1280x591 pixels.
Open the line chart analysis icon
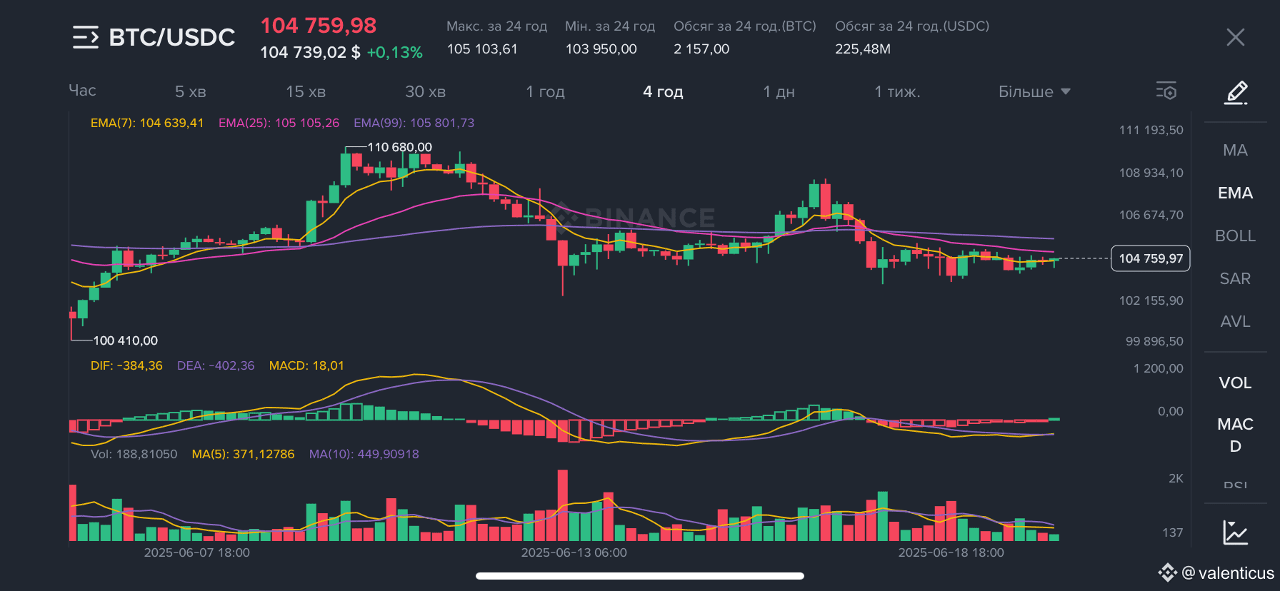pos(1236,532)
